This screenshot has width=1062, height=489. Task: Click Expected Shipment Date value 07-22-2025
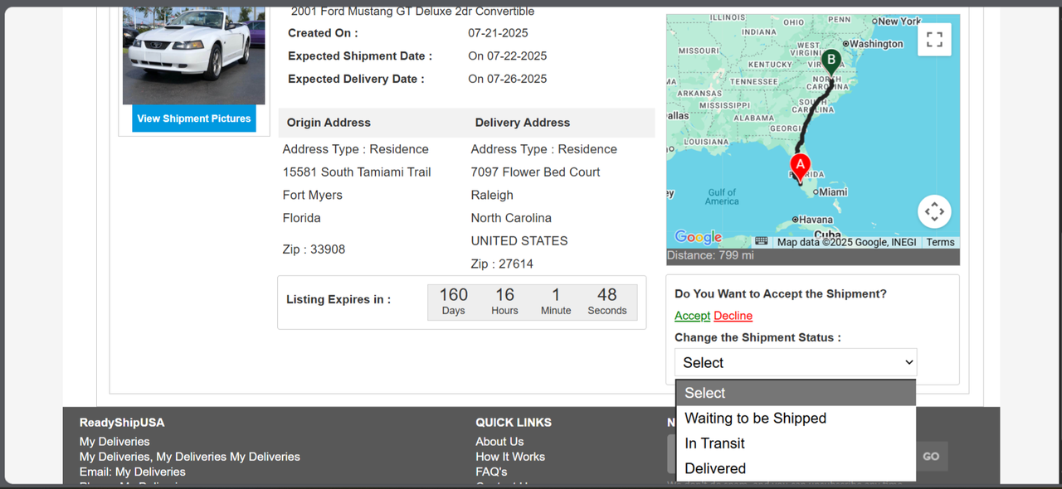pos(508,56)
